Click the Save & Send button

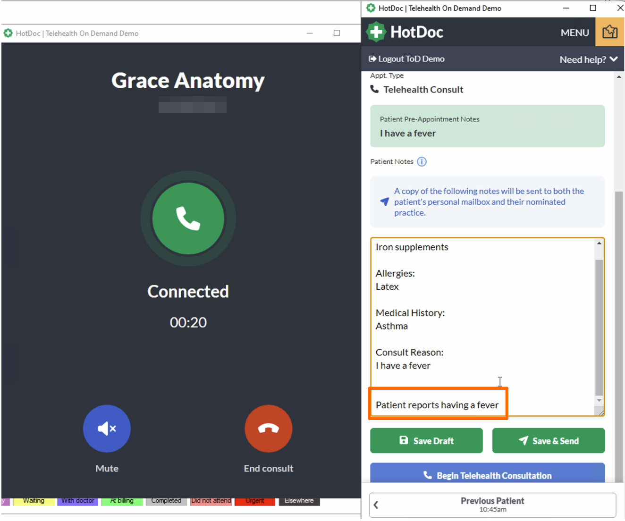(549, 441)
